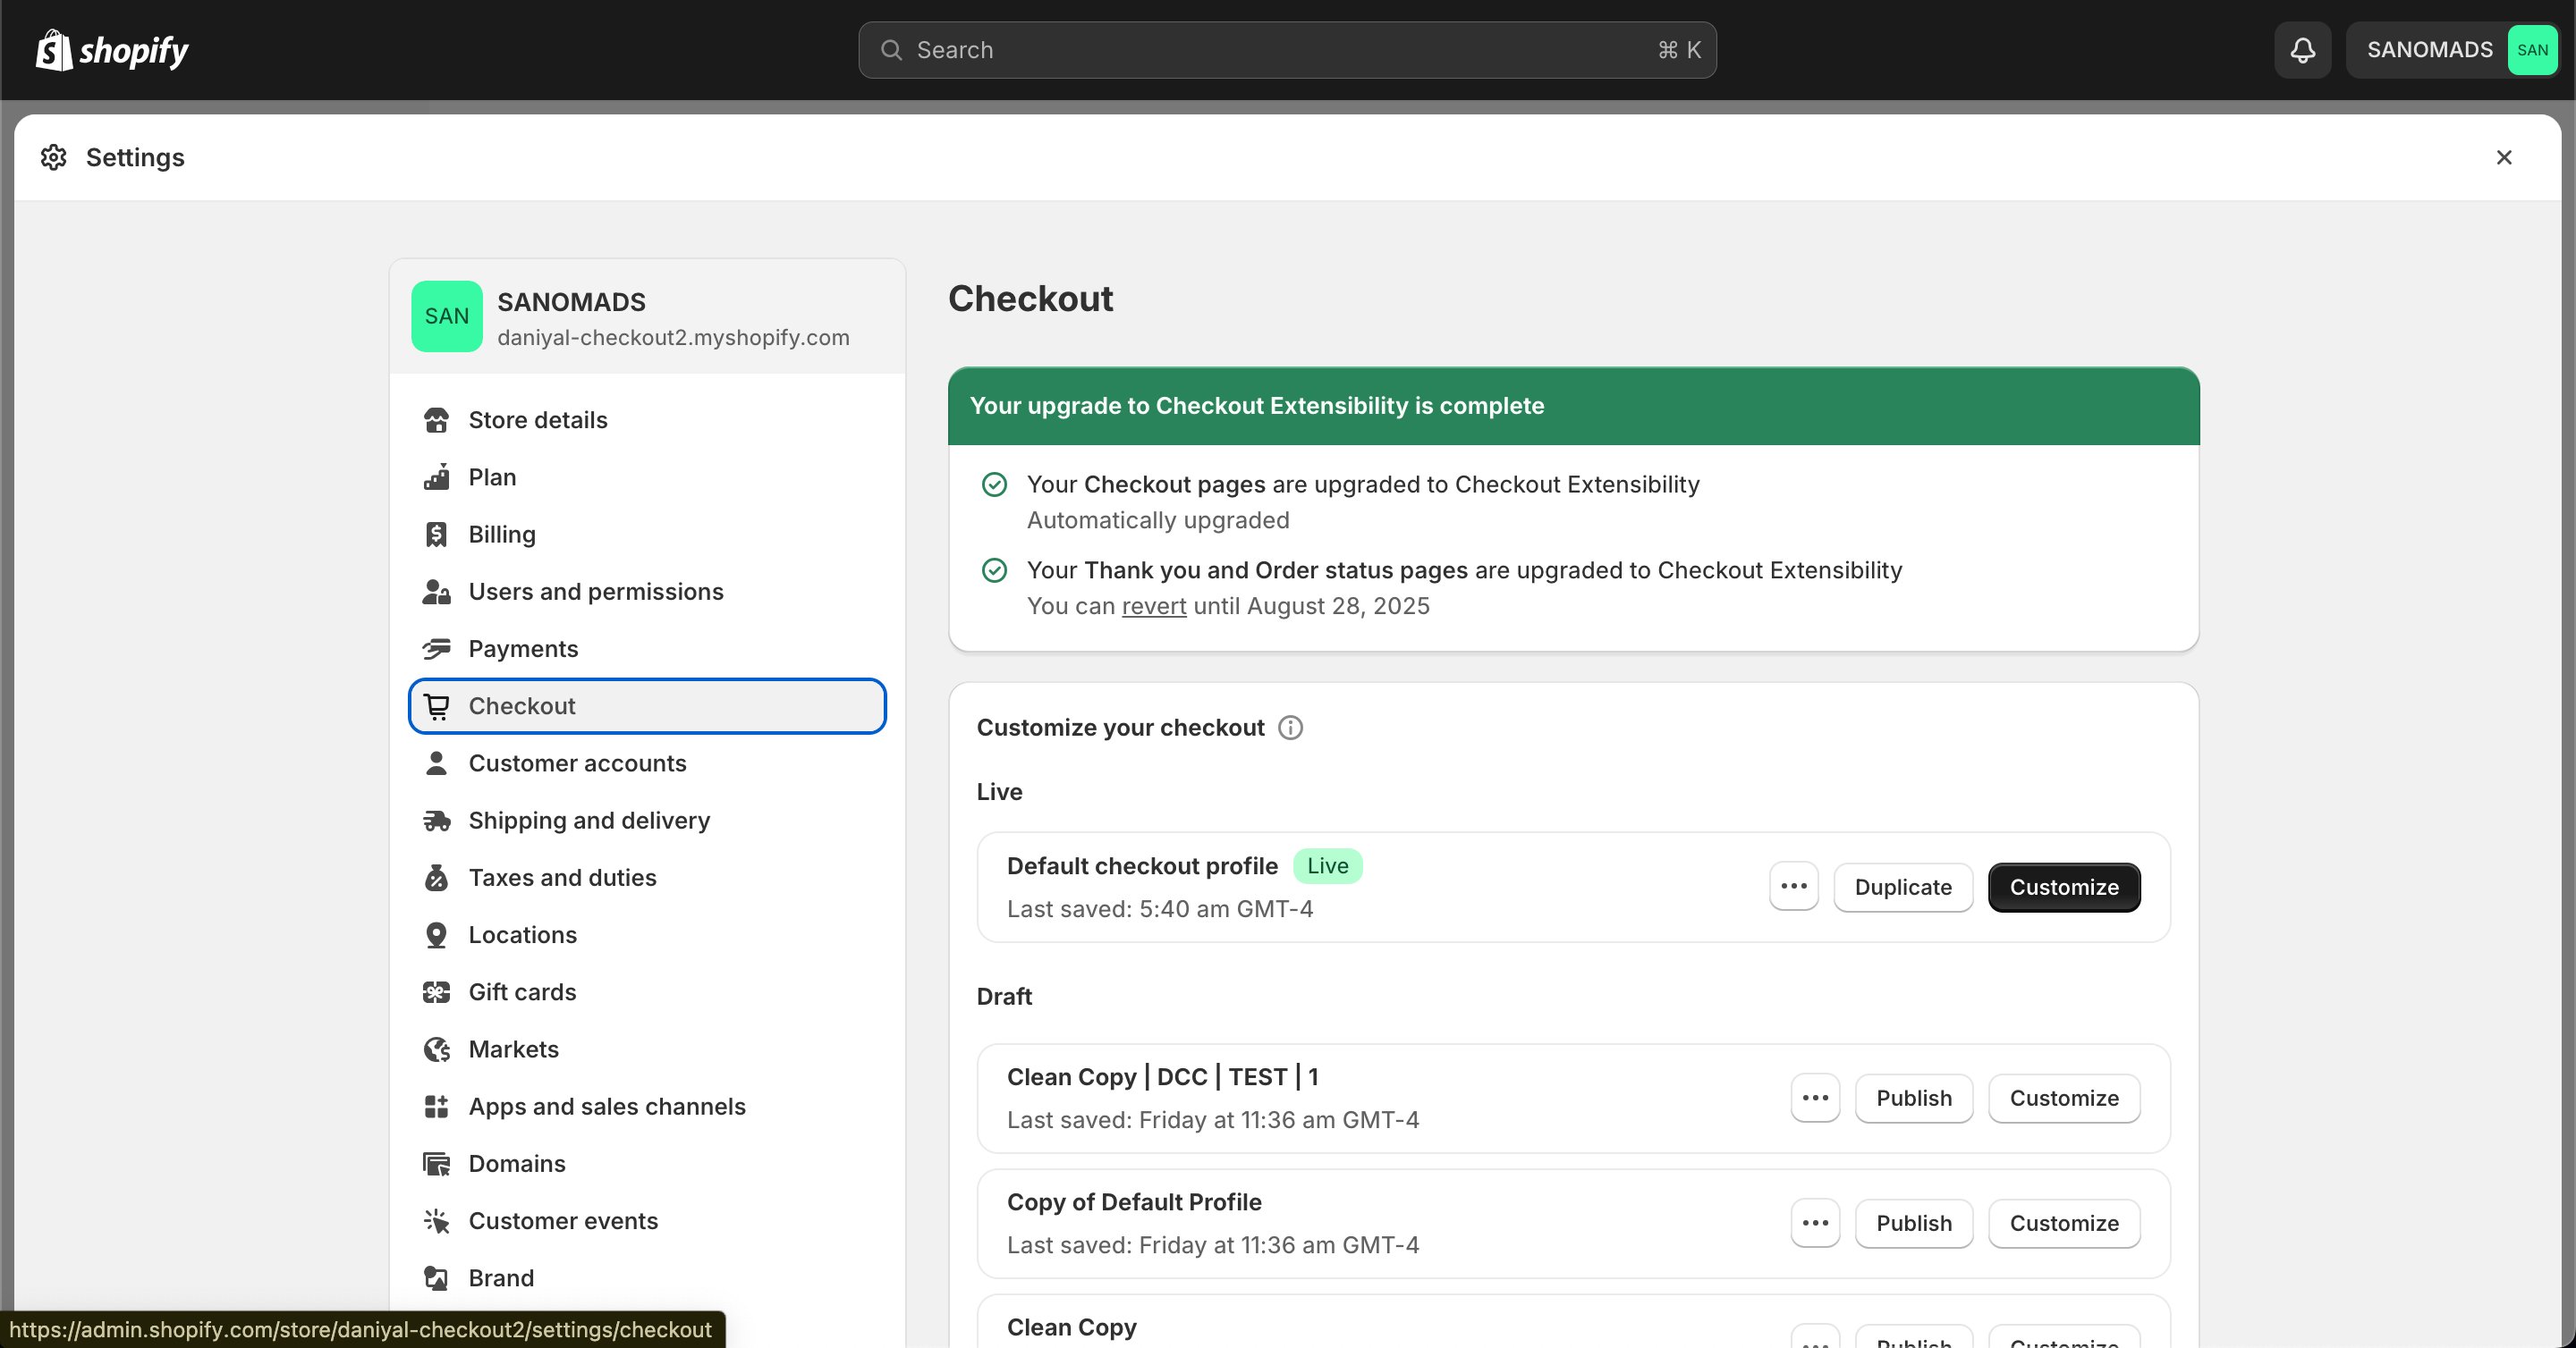Screen dimensions: 2576x1348
Task: Click the Shipping and delivery truck icon
Action: [x=436, y=821]
